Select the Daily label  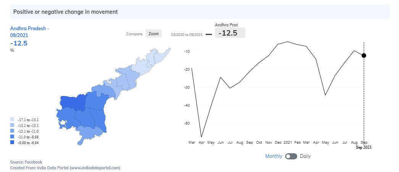(305, 156)
